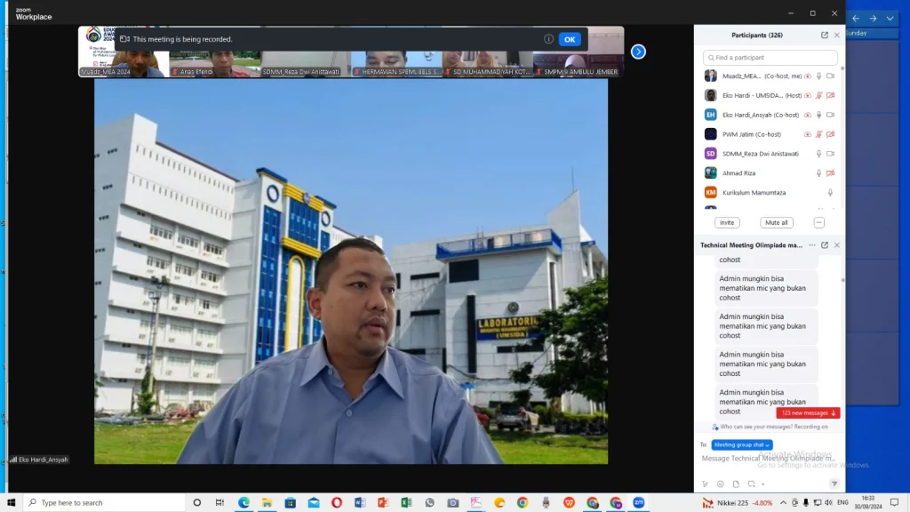The image size is (910, 512).
Task: Open the recording info icon in banner
Action: [x=548, y=39]
